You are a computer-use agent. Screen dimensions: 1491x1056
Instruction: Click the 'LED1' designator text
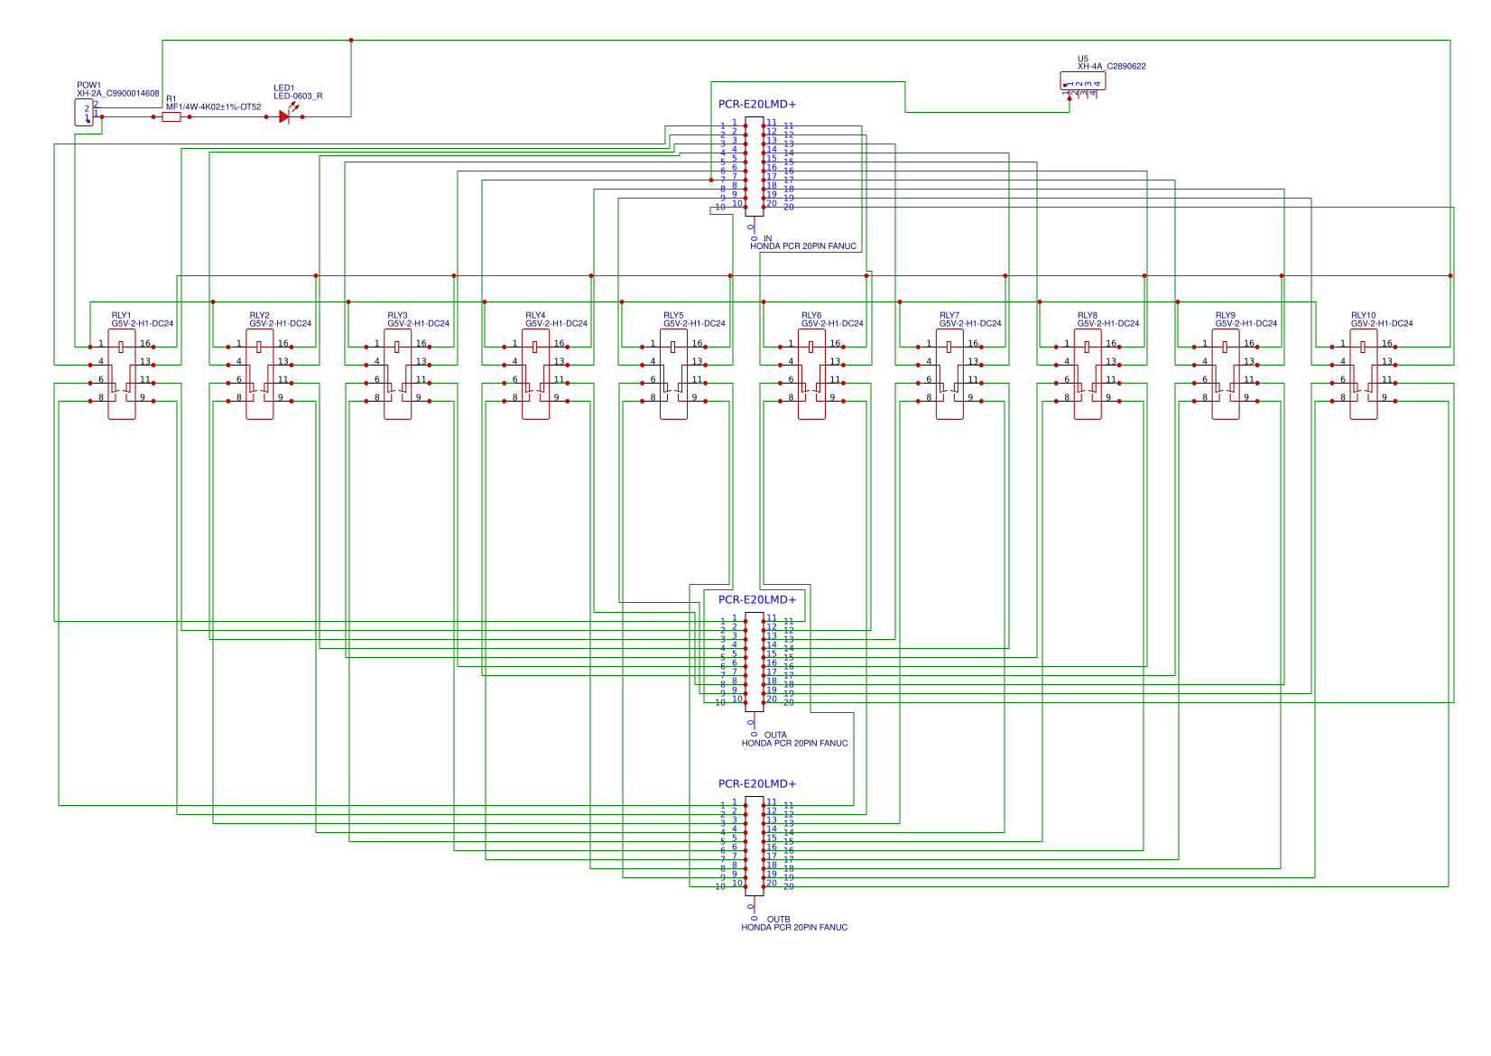284,88
